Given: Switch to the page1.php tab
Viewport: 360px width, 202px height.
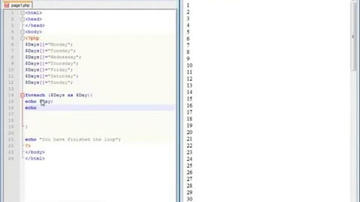Looking at the screenshot, I should pos(17,5).
